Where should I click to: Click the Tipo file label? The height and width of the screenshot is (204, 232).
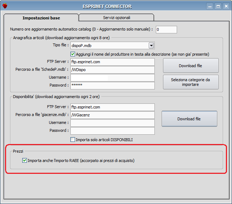(61, 45)
